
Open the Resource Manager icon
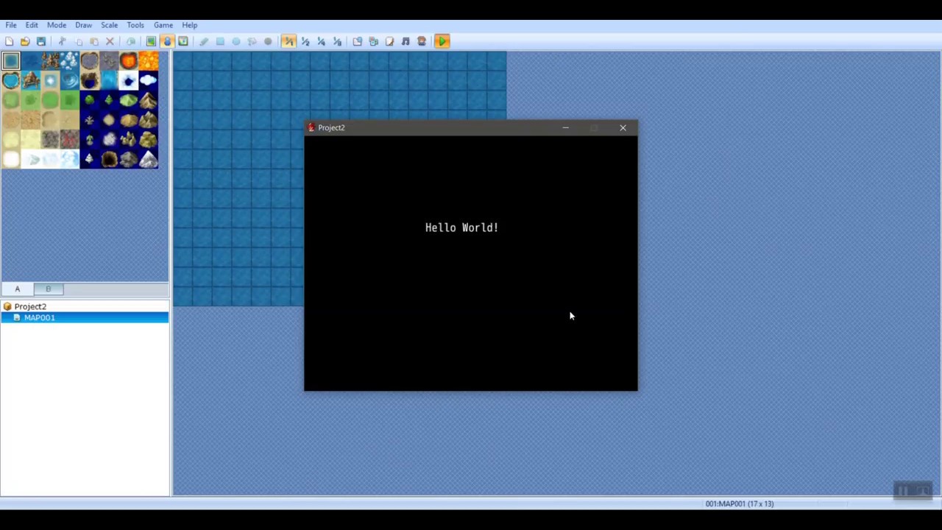[x=373, y=41]
